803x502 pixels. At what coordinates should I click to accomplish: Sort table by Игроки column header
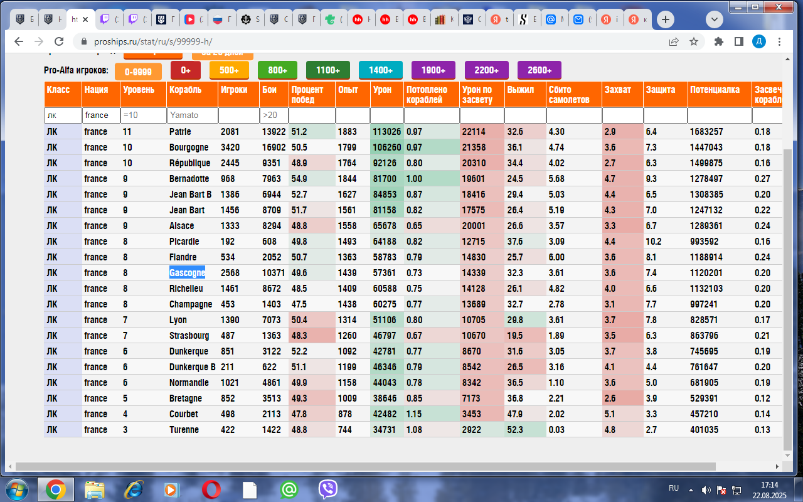tap(239, 94)
